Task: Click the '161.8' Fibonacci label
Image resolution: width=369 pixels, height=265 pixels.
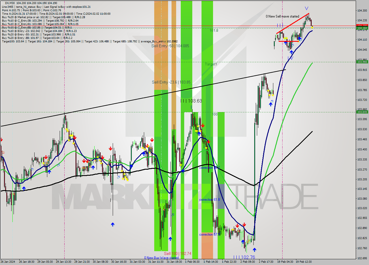Action: tap(214, 30)
